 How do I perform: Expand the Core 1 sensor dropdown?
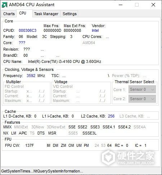click(x=142, y=89)
